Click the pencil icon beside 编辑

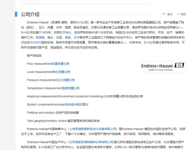point(179,14)
